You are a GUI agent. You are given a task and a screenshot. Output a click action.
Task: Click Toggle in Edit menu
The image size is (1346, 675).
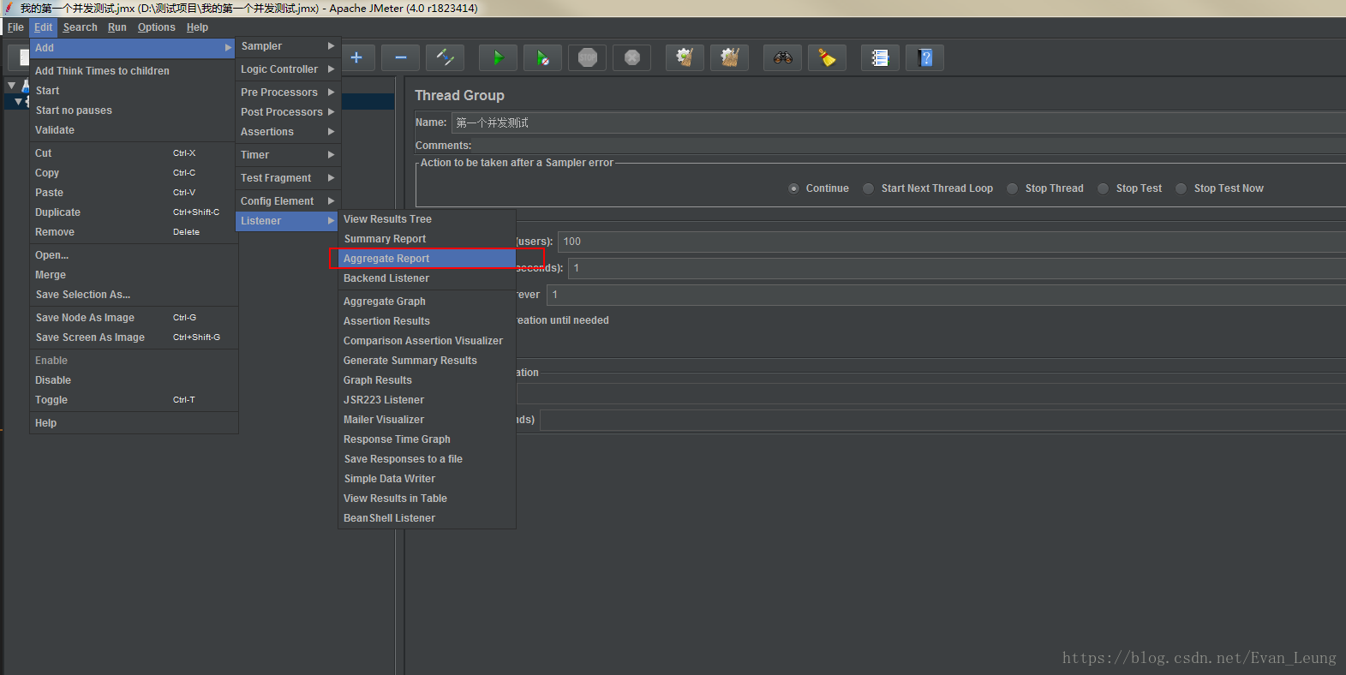click(x=133, y=400)
